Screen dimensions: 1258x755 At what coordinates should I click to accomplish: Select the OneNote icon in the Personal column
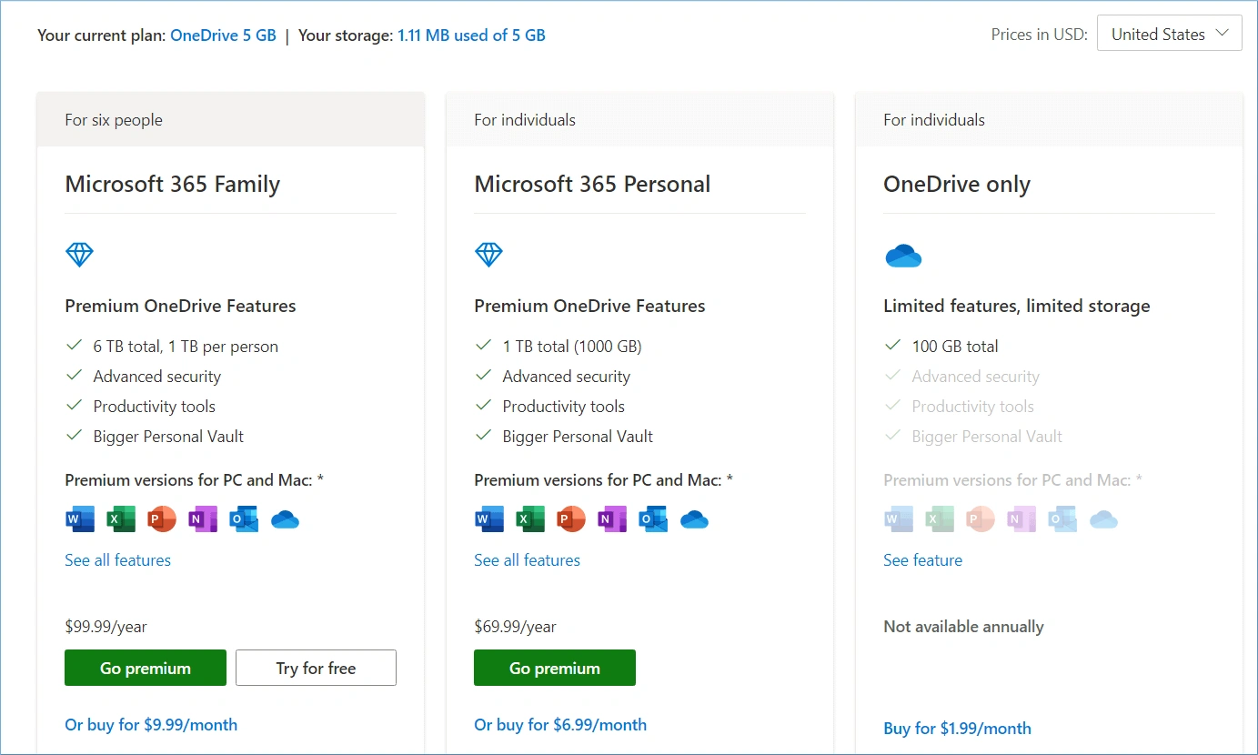point(612,518)
